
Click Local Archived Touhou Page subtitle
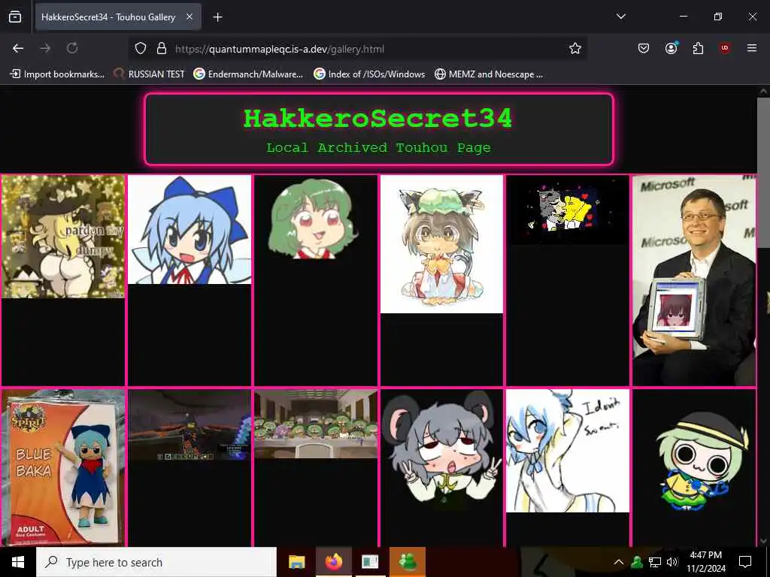378,148
